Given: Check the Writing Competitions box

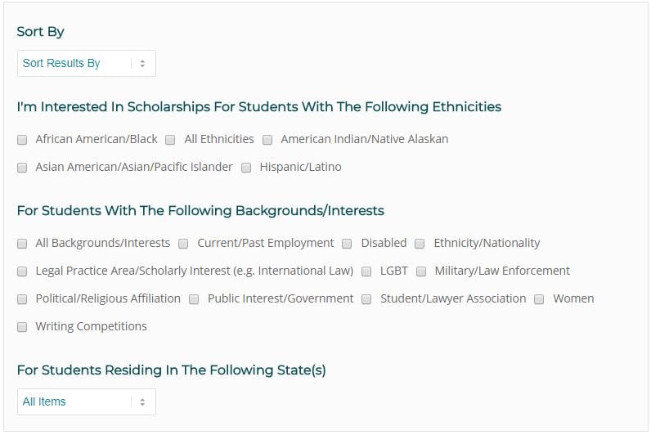Looking at the screenshot, I should coord(22,327).
